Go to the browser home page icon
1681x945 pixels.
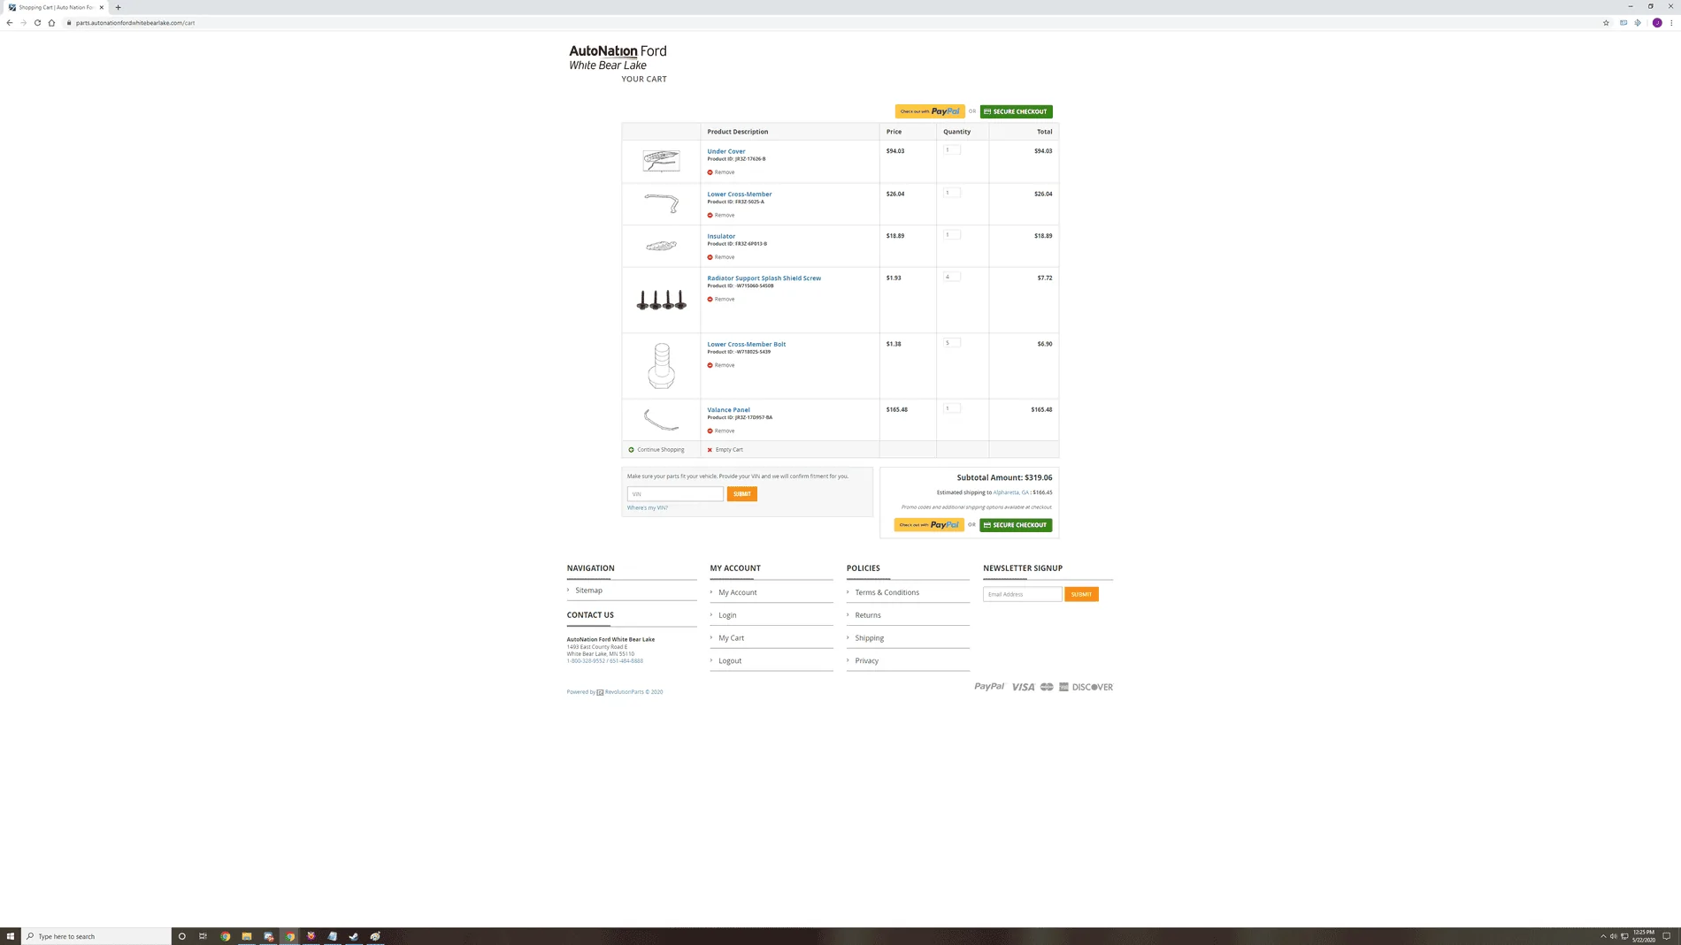[51, 23]
